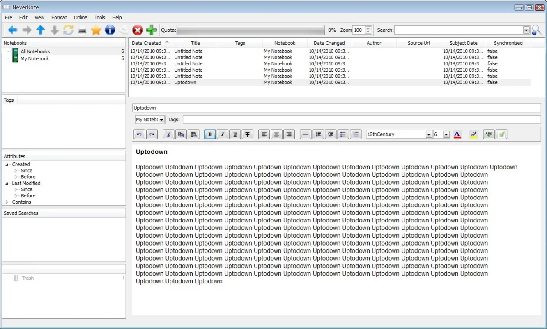
Task: Insert a bulleted list
Action: tap(343, 134)
